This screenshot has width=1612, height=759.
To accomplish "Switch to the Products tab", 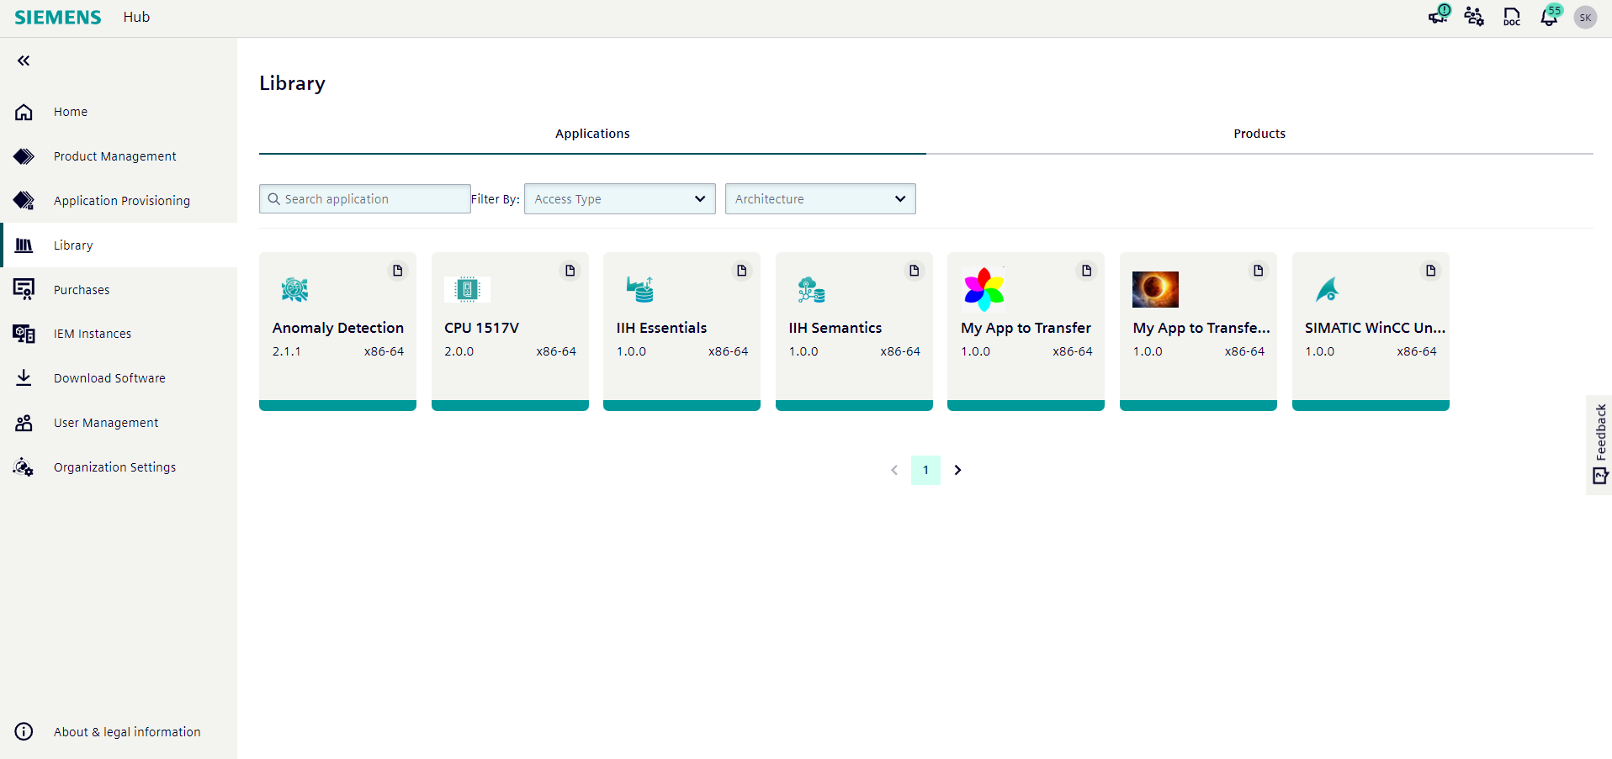I will pyautogui.click(x=1259, y=134).
